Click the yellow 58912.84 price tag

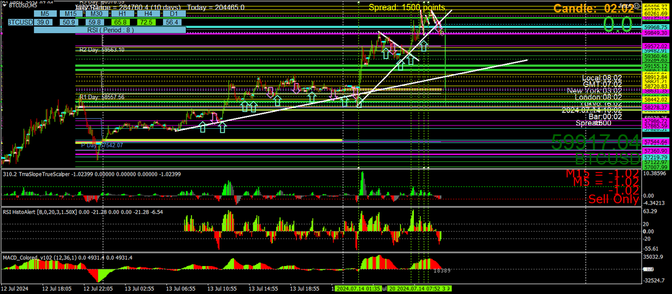pos(656,77)
